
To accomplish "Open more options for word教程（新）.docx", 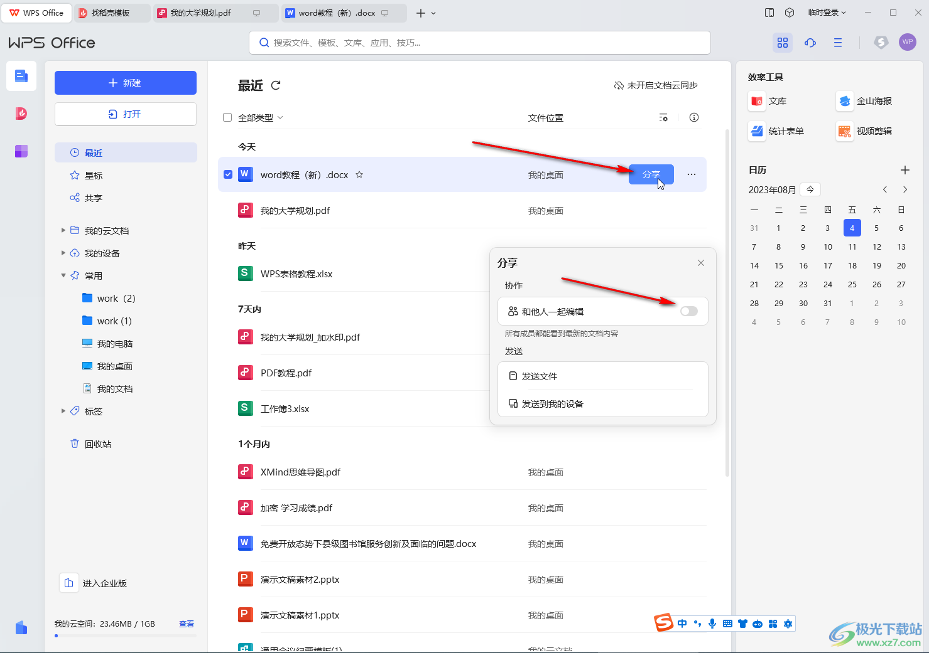I will pos(692,174).
